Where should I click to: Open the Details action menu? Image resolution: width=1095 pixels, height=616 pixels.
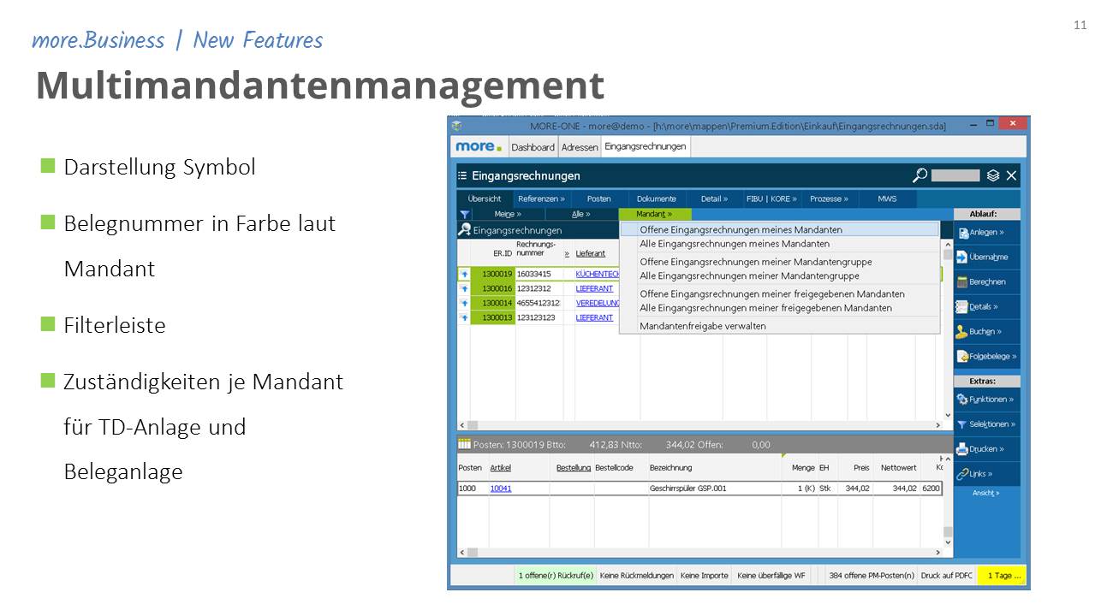coord(986,306)
